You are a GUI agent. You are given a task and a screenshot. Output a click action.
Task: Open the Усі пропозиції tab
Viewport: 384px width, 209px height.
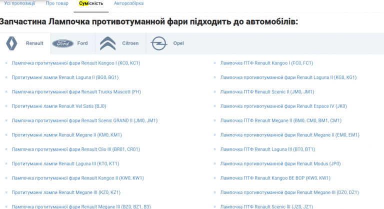(19, 3)
